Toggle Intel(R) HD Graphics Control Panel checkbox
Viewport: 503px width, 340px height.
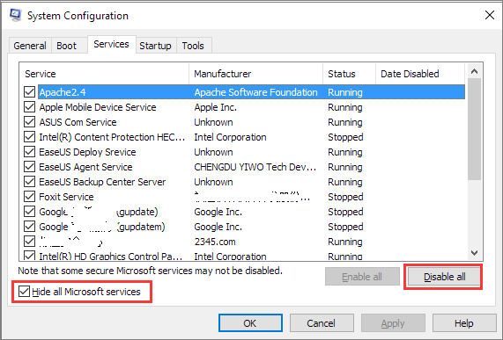(30, 256)
